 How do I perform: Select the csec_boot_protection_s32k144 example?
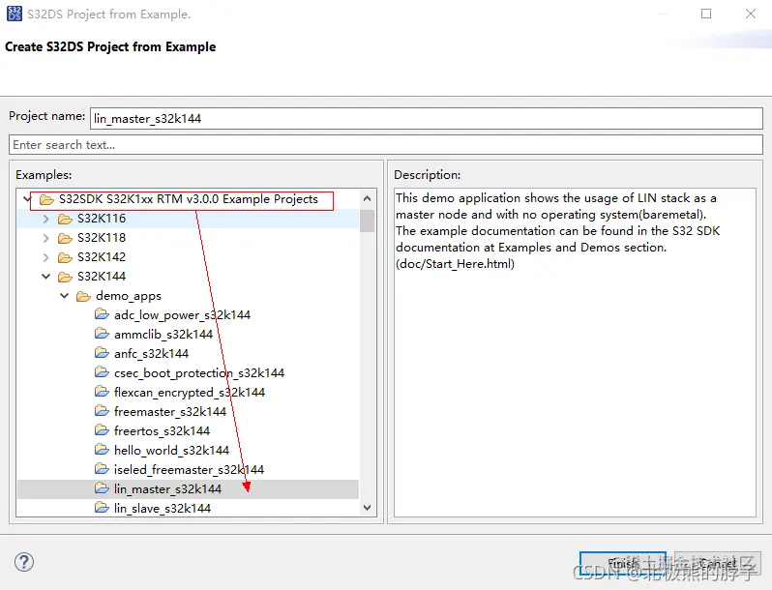(x=199, y=373)
